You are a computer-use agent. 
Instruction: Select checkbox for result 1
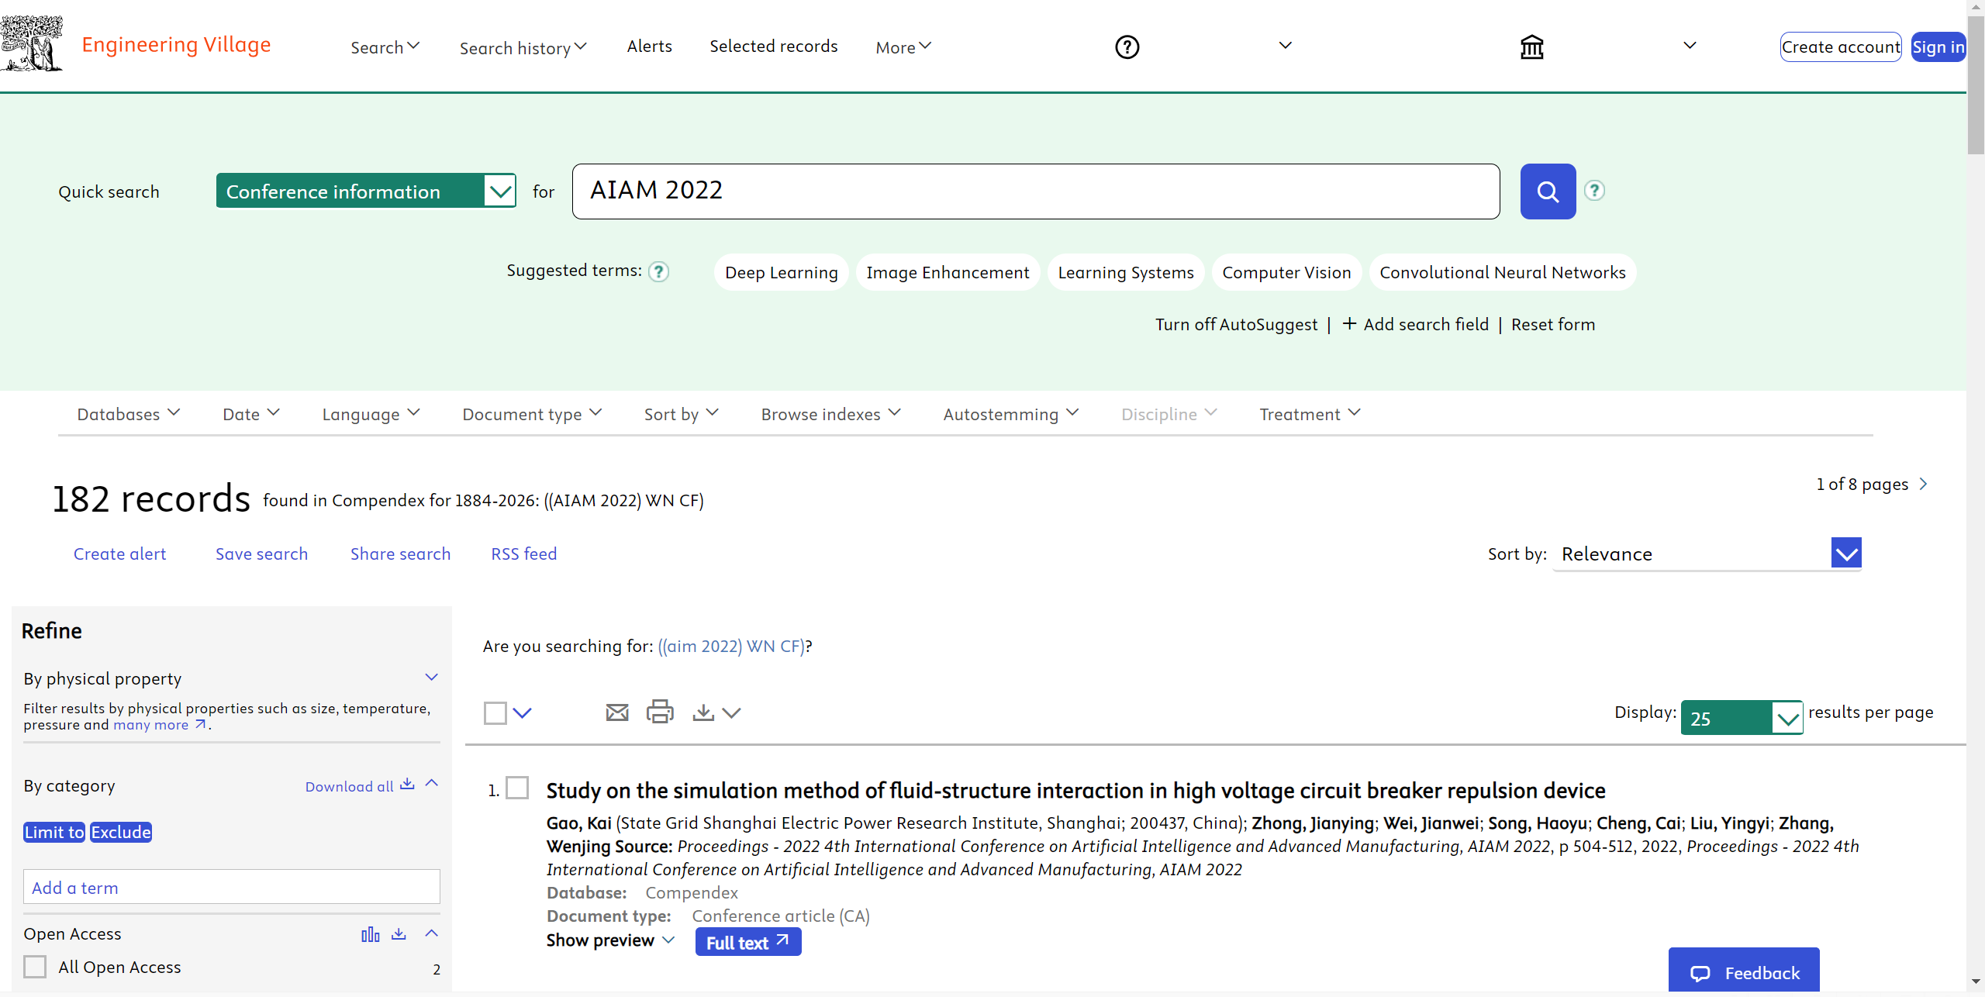[517, 788]
